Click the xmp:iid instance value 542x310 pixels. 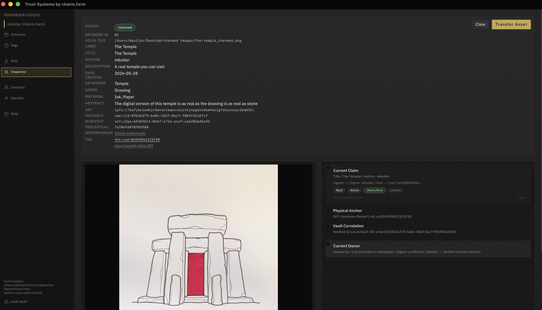click(161, 116)
